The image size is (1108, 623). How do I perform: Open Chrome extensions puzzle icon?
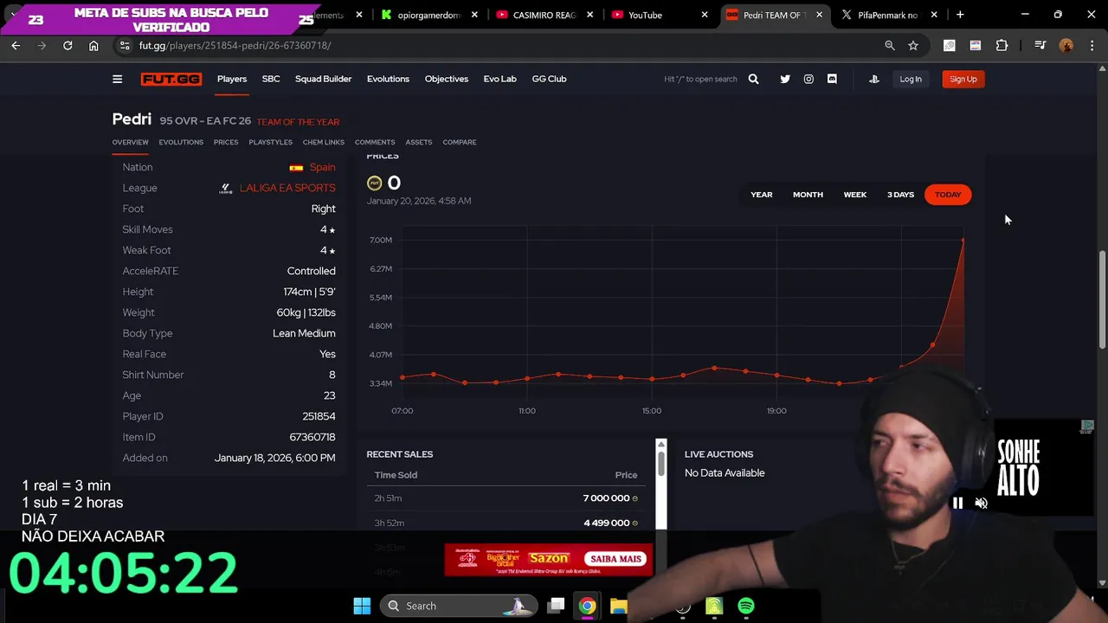(1002, 45)
